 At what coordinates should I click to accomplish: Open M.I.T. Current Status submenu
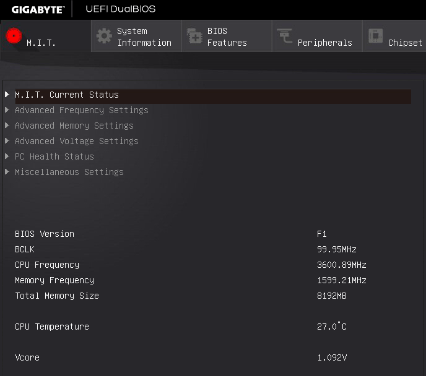click(x=213, y=96)
